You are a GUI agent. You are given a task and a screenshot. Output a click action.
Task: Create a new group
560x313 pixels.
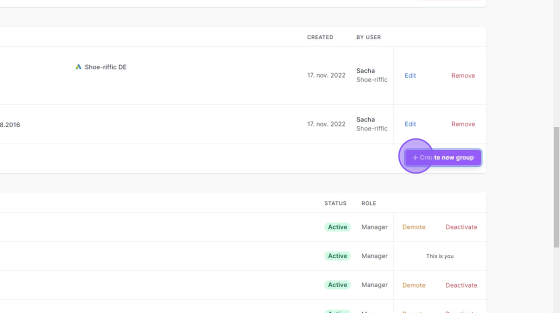pyautogui.click(x=443, y=157)
